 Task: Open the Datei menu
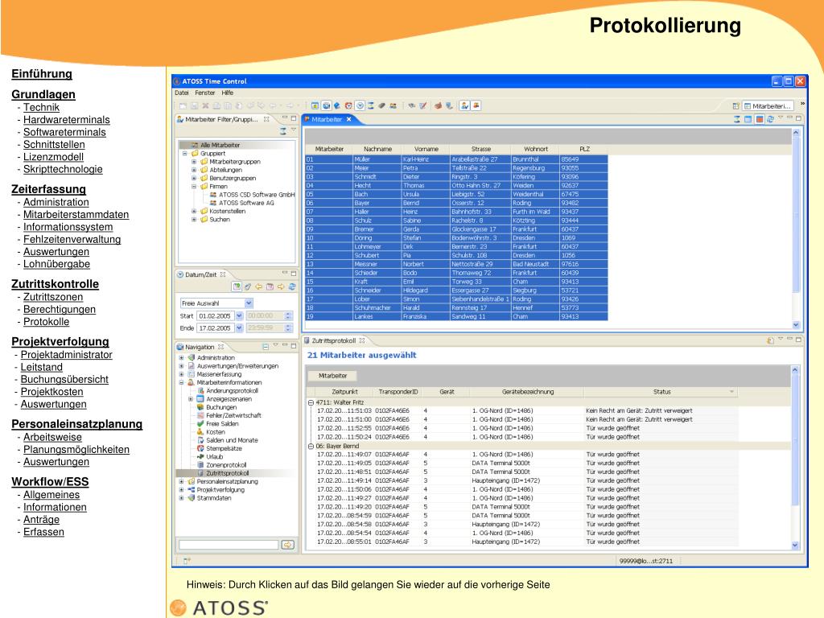(182, 93)
